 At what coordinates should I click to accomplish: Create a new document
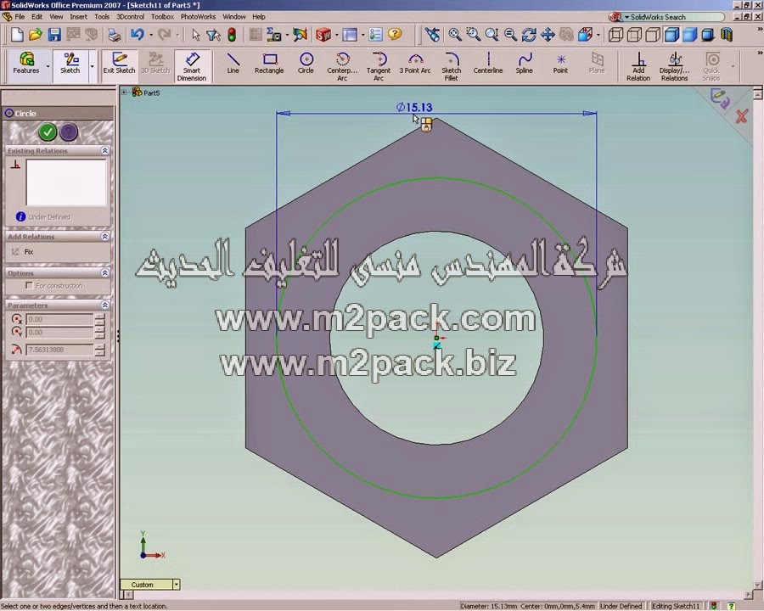pos(17,35)
